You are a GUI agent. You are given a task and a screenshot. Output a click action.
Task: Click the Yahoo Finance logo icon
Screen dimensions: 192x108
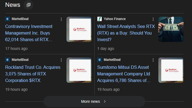click(x=100, y=19)
